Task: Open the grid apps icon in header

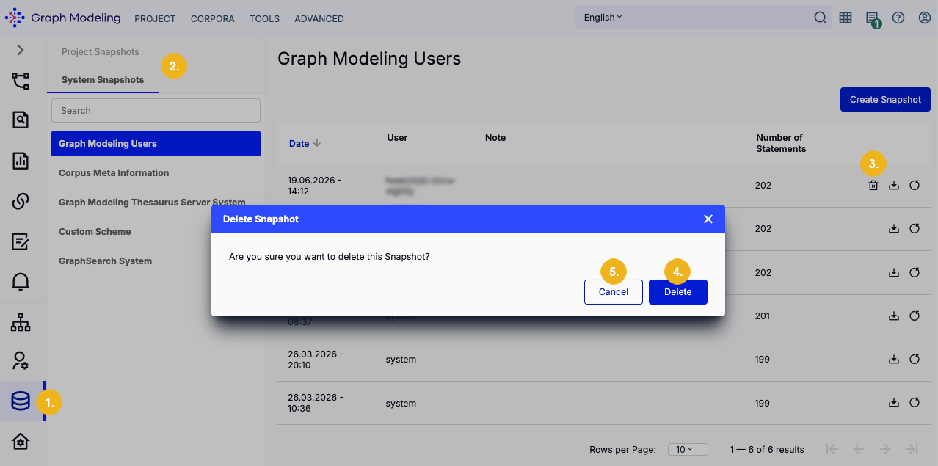Action: [846, 18]
